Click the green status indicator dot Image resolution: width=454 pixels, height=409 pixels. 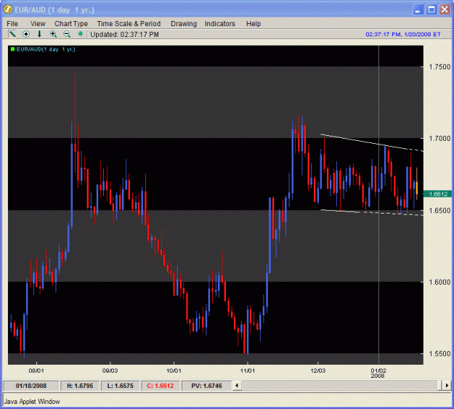tap(80, 34)
